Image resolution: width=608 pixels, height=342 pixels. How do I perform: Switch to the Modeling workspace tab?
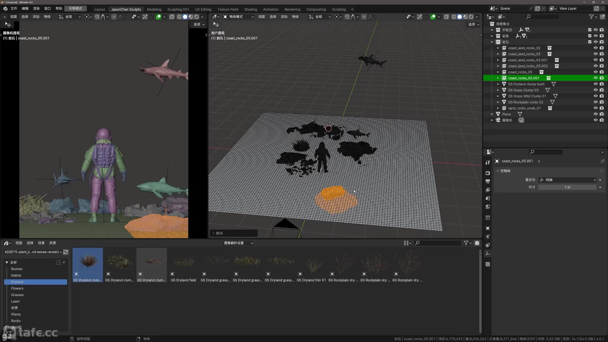154,9
